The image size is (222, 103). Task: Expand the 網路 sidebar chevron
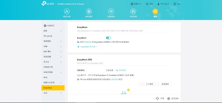coord(61,31)
